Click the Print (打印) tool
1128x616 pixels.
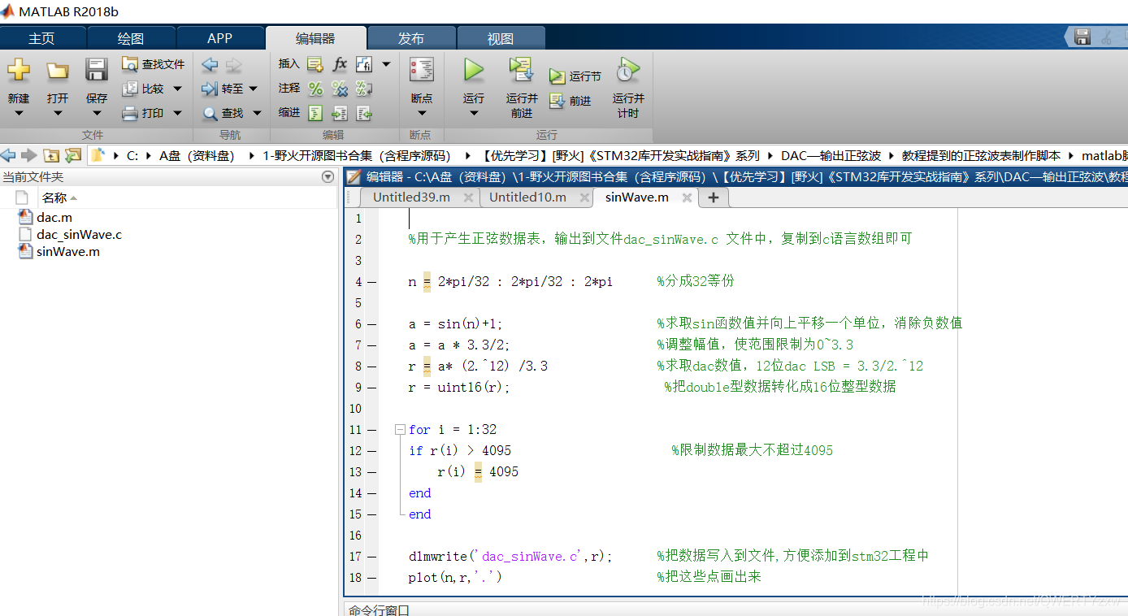[143, 113]
